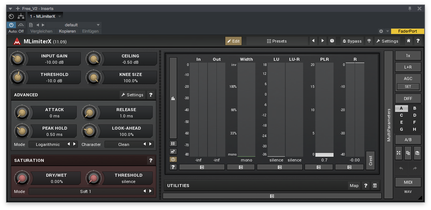Step to next Character with right arrow
This screenshot has height=210, width=431.
tap(150, 144)
